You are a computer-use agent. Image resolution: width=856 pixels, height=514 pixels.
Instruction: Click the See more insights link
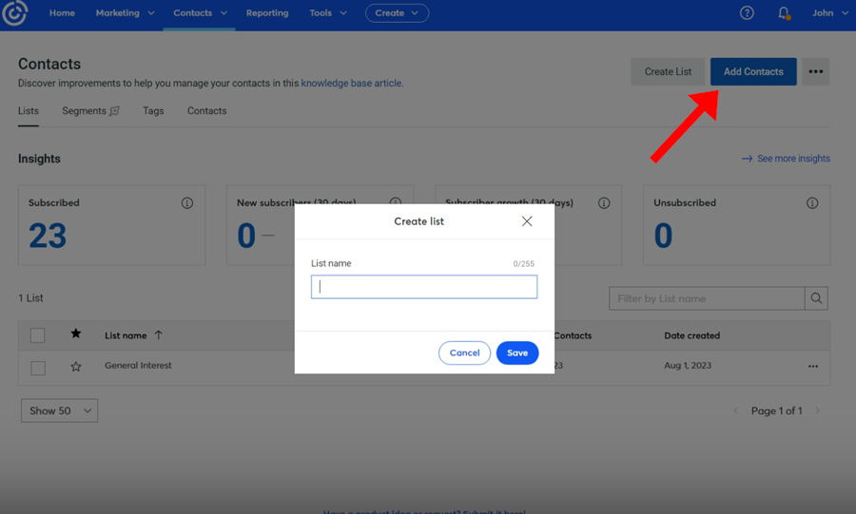[793, 159]
